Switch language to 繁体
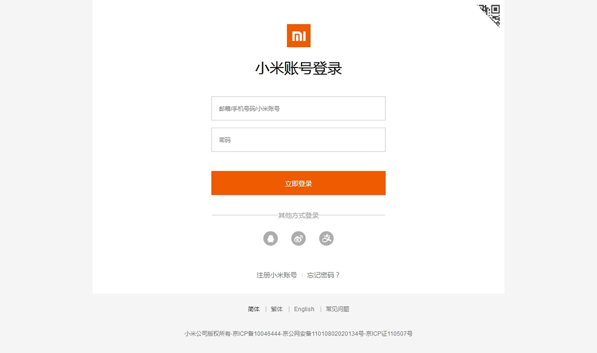Image resolution: width=597 pixels, height=353 pixels. pyautogui.click(x=277, y=309)
